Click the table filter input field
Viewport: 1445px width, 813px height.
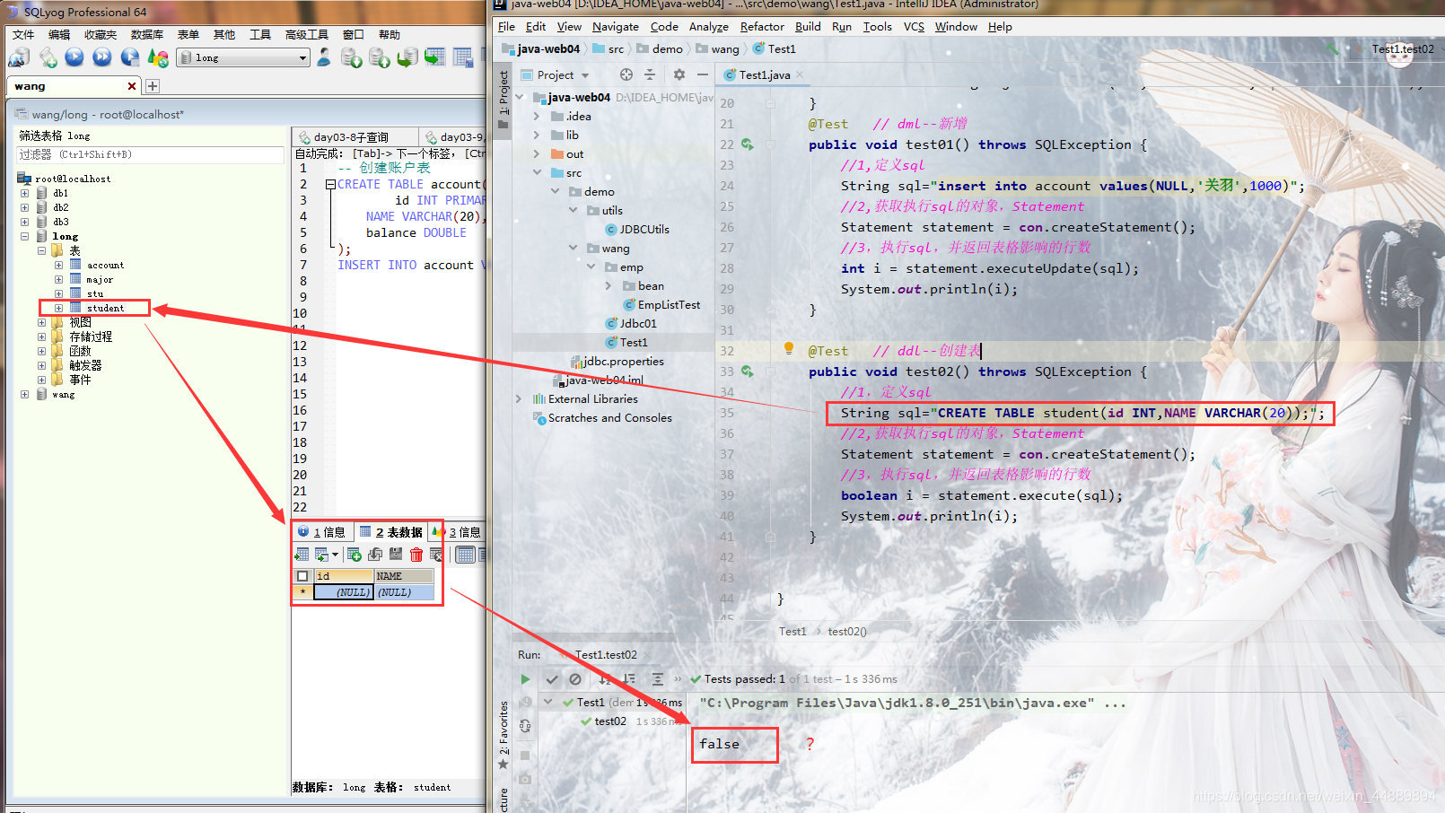(151, 154)
